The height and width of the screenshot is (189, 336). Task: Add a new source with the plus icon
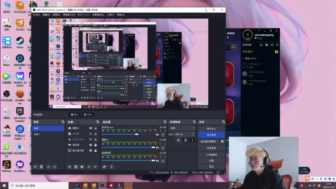(x=69, y=167)
